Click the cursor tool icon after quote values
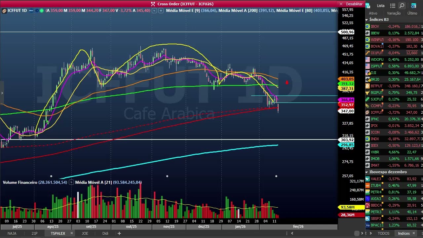 coord(155,11)
